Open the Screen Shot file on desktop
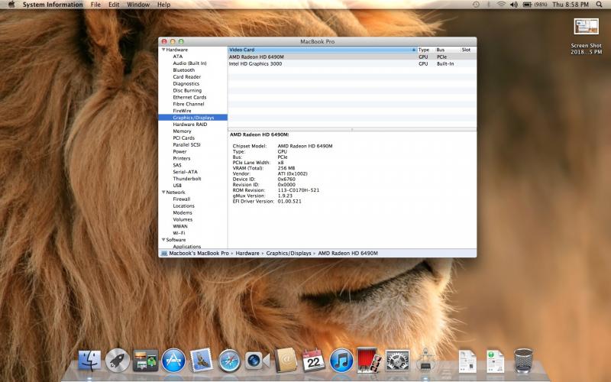The width and height of the screenshot is (611, 382). [586, 36]
